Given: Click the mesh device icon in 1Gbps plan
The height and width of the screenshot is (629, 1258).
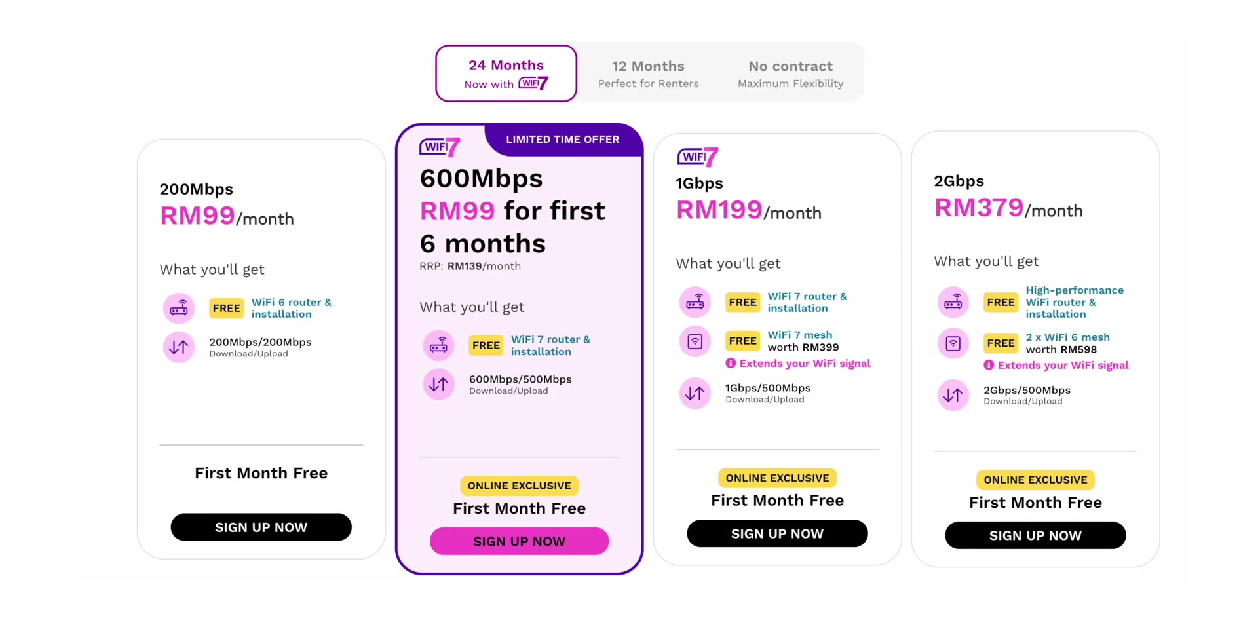Looking at the screenshot, I should (695, 341).
